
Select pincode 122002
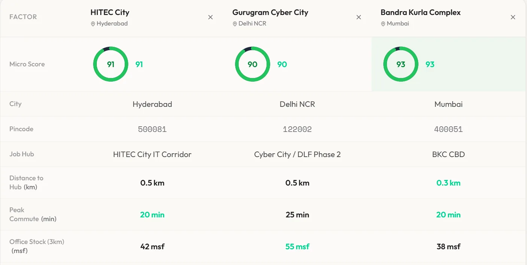click(x=297, y=129)
